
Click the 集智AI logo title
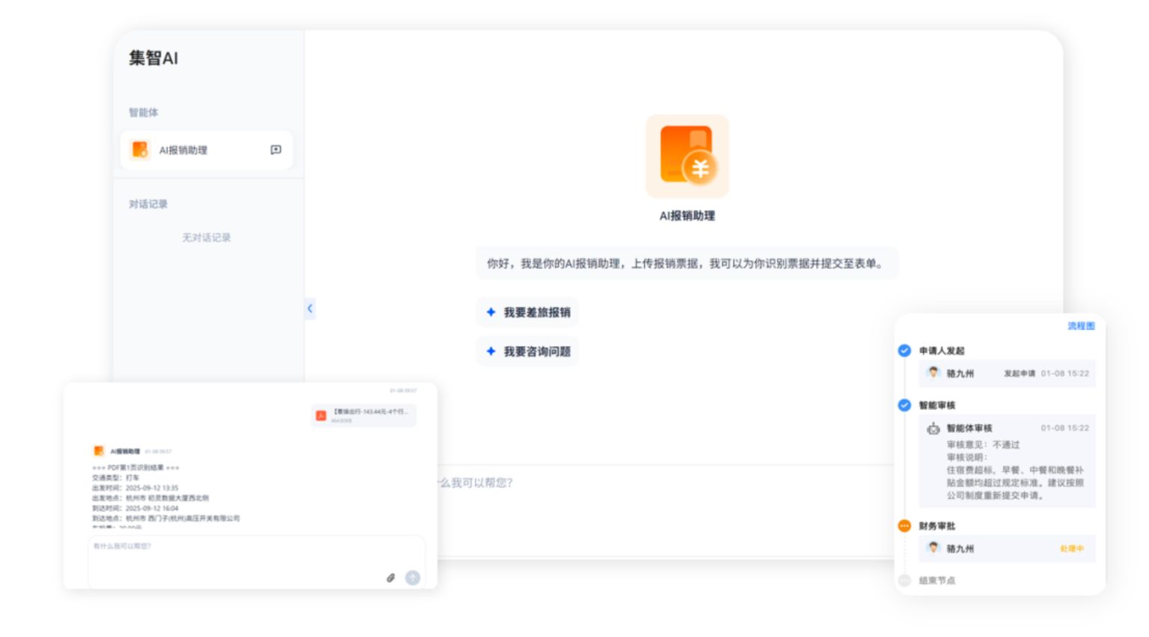pos(154,58)
